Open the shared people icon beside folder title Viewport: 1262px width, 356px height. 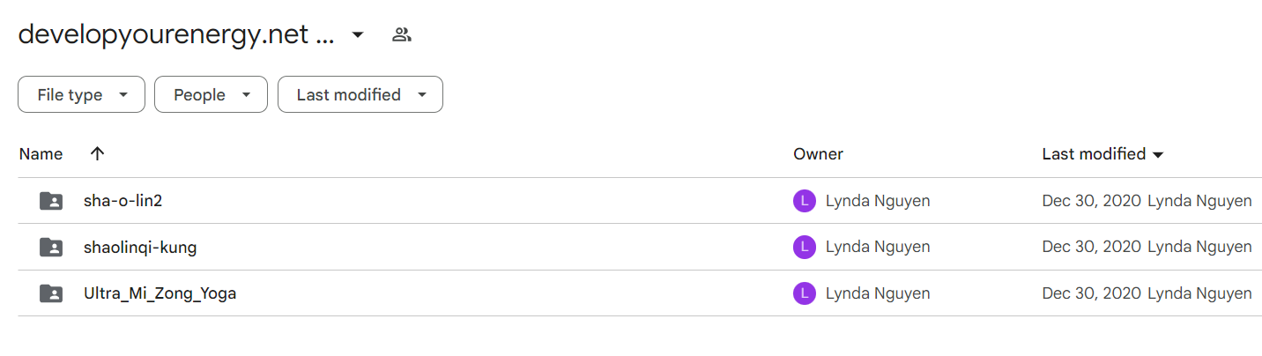click(x=402, y=35)
